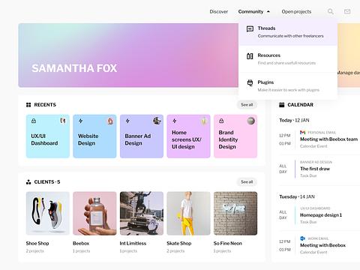This screenshot has height=270, width=360.
Task: Open the Shoe Shop client thumbnail
Action: pyautogui.click(x=48, y=213)
